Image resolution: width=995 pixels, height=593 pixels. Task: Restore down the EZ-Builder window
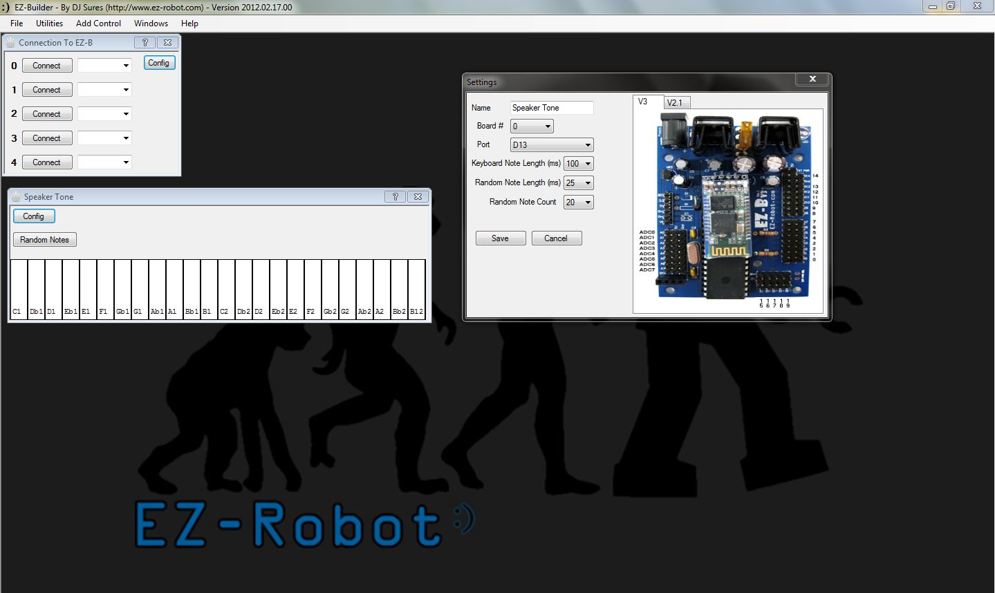click(x=951, y=6)
